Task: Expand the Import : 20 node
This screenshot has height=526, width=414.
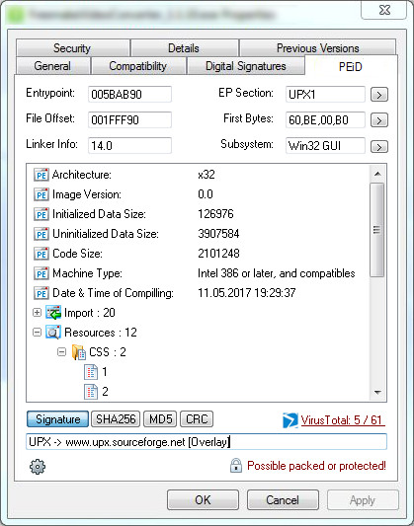Action: coord(37,312)
